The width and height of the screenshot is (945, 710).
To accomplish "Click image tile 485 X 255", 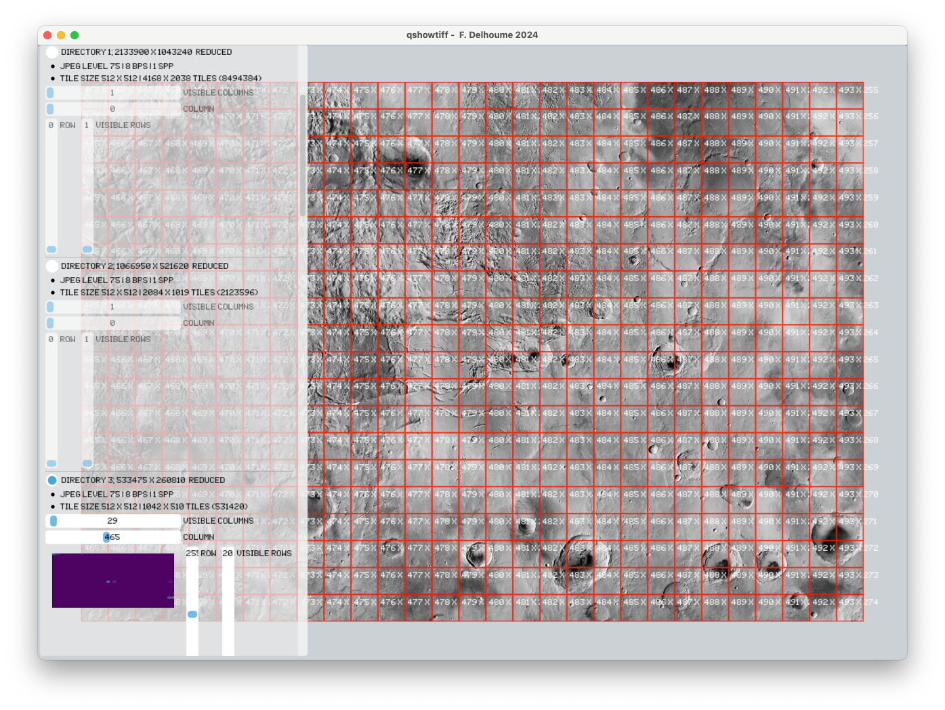I will coord(635,96).
